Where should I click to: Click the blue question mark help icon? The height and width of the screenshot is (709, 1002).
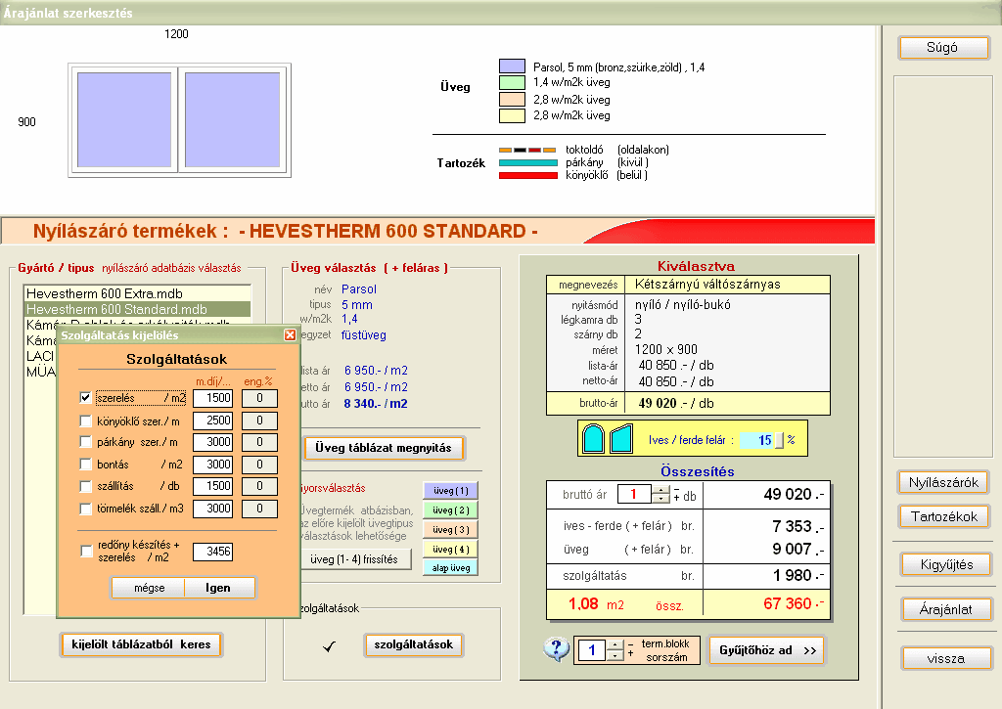(556, 649)
